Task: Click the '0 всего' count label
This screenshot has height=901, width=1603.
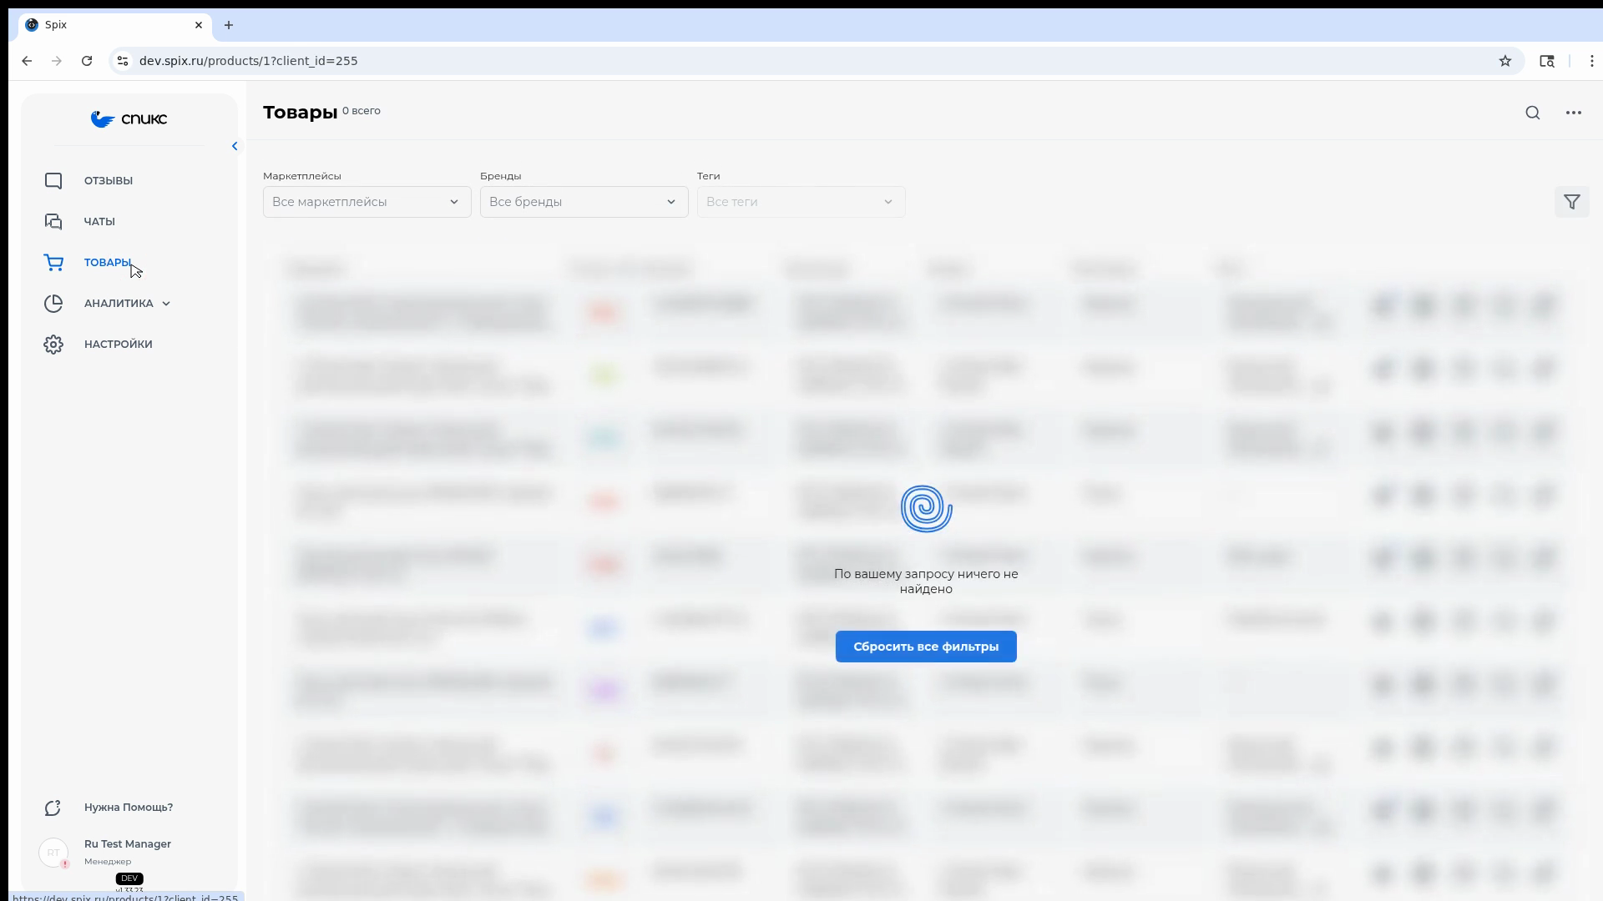Action: [362, 111]
